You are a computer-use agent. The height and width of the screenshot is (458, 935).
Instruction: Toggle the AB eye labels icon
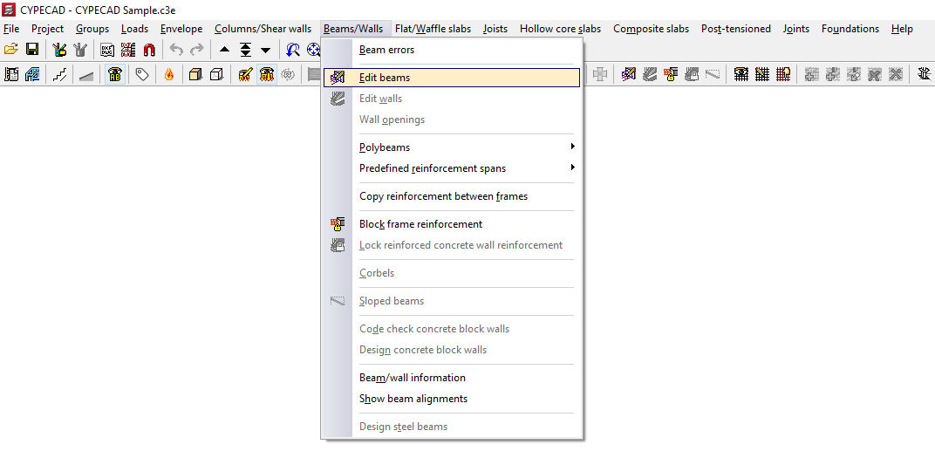coord(115,74)
